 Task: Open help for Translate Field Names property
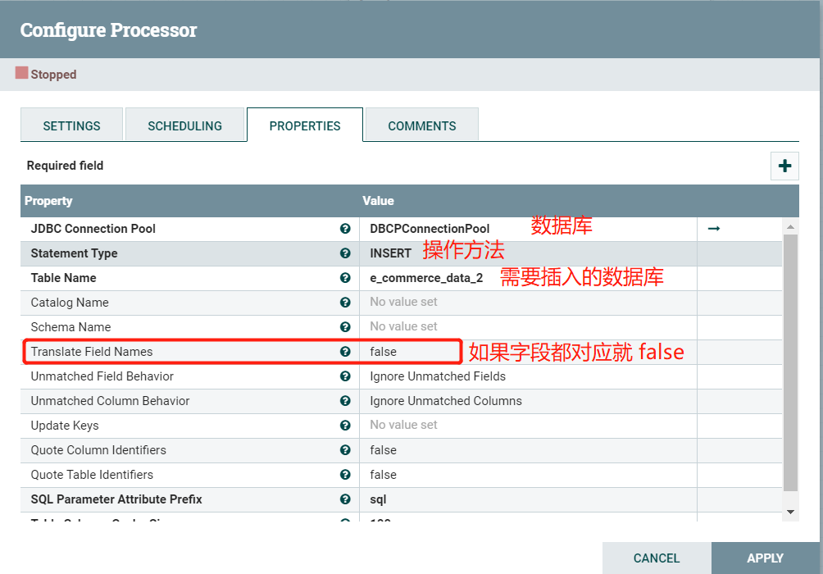pos(345,351)
